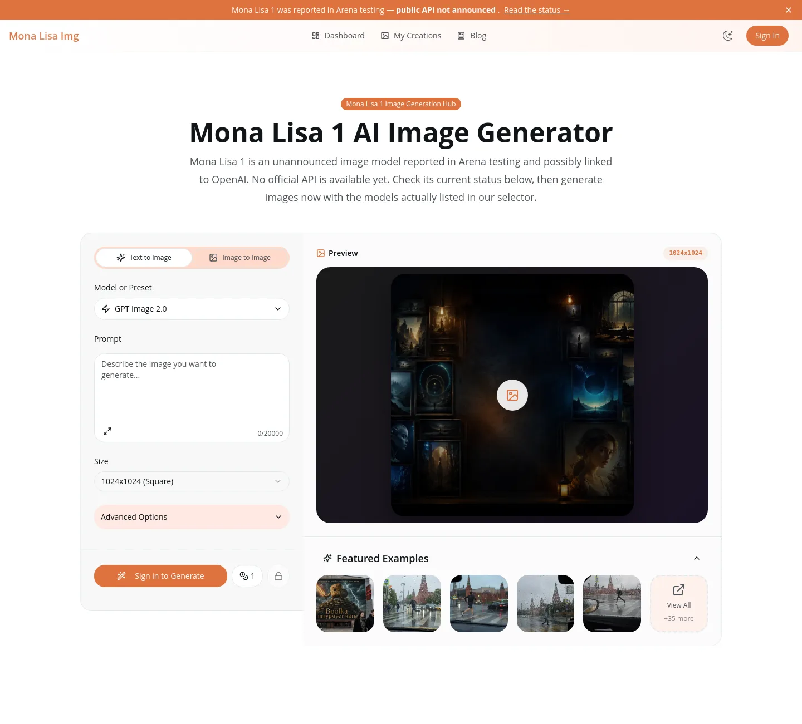Click the Preview panel image icon
This screenshot has height=724, width=802.
pos(321,253)
